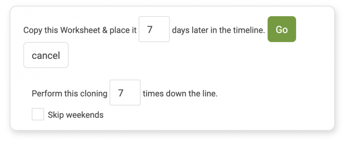Cancel the worksheet copy dialog
This screenshot has height=143, width=346.
point(46,55)
